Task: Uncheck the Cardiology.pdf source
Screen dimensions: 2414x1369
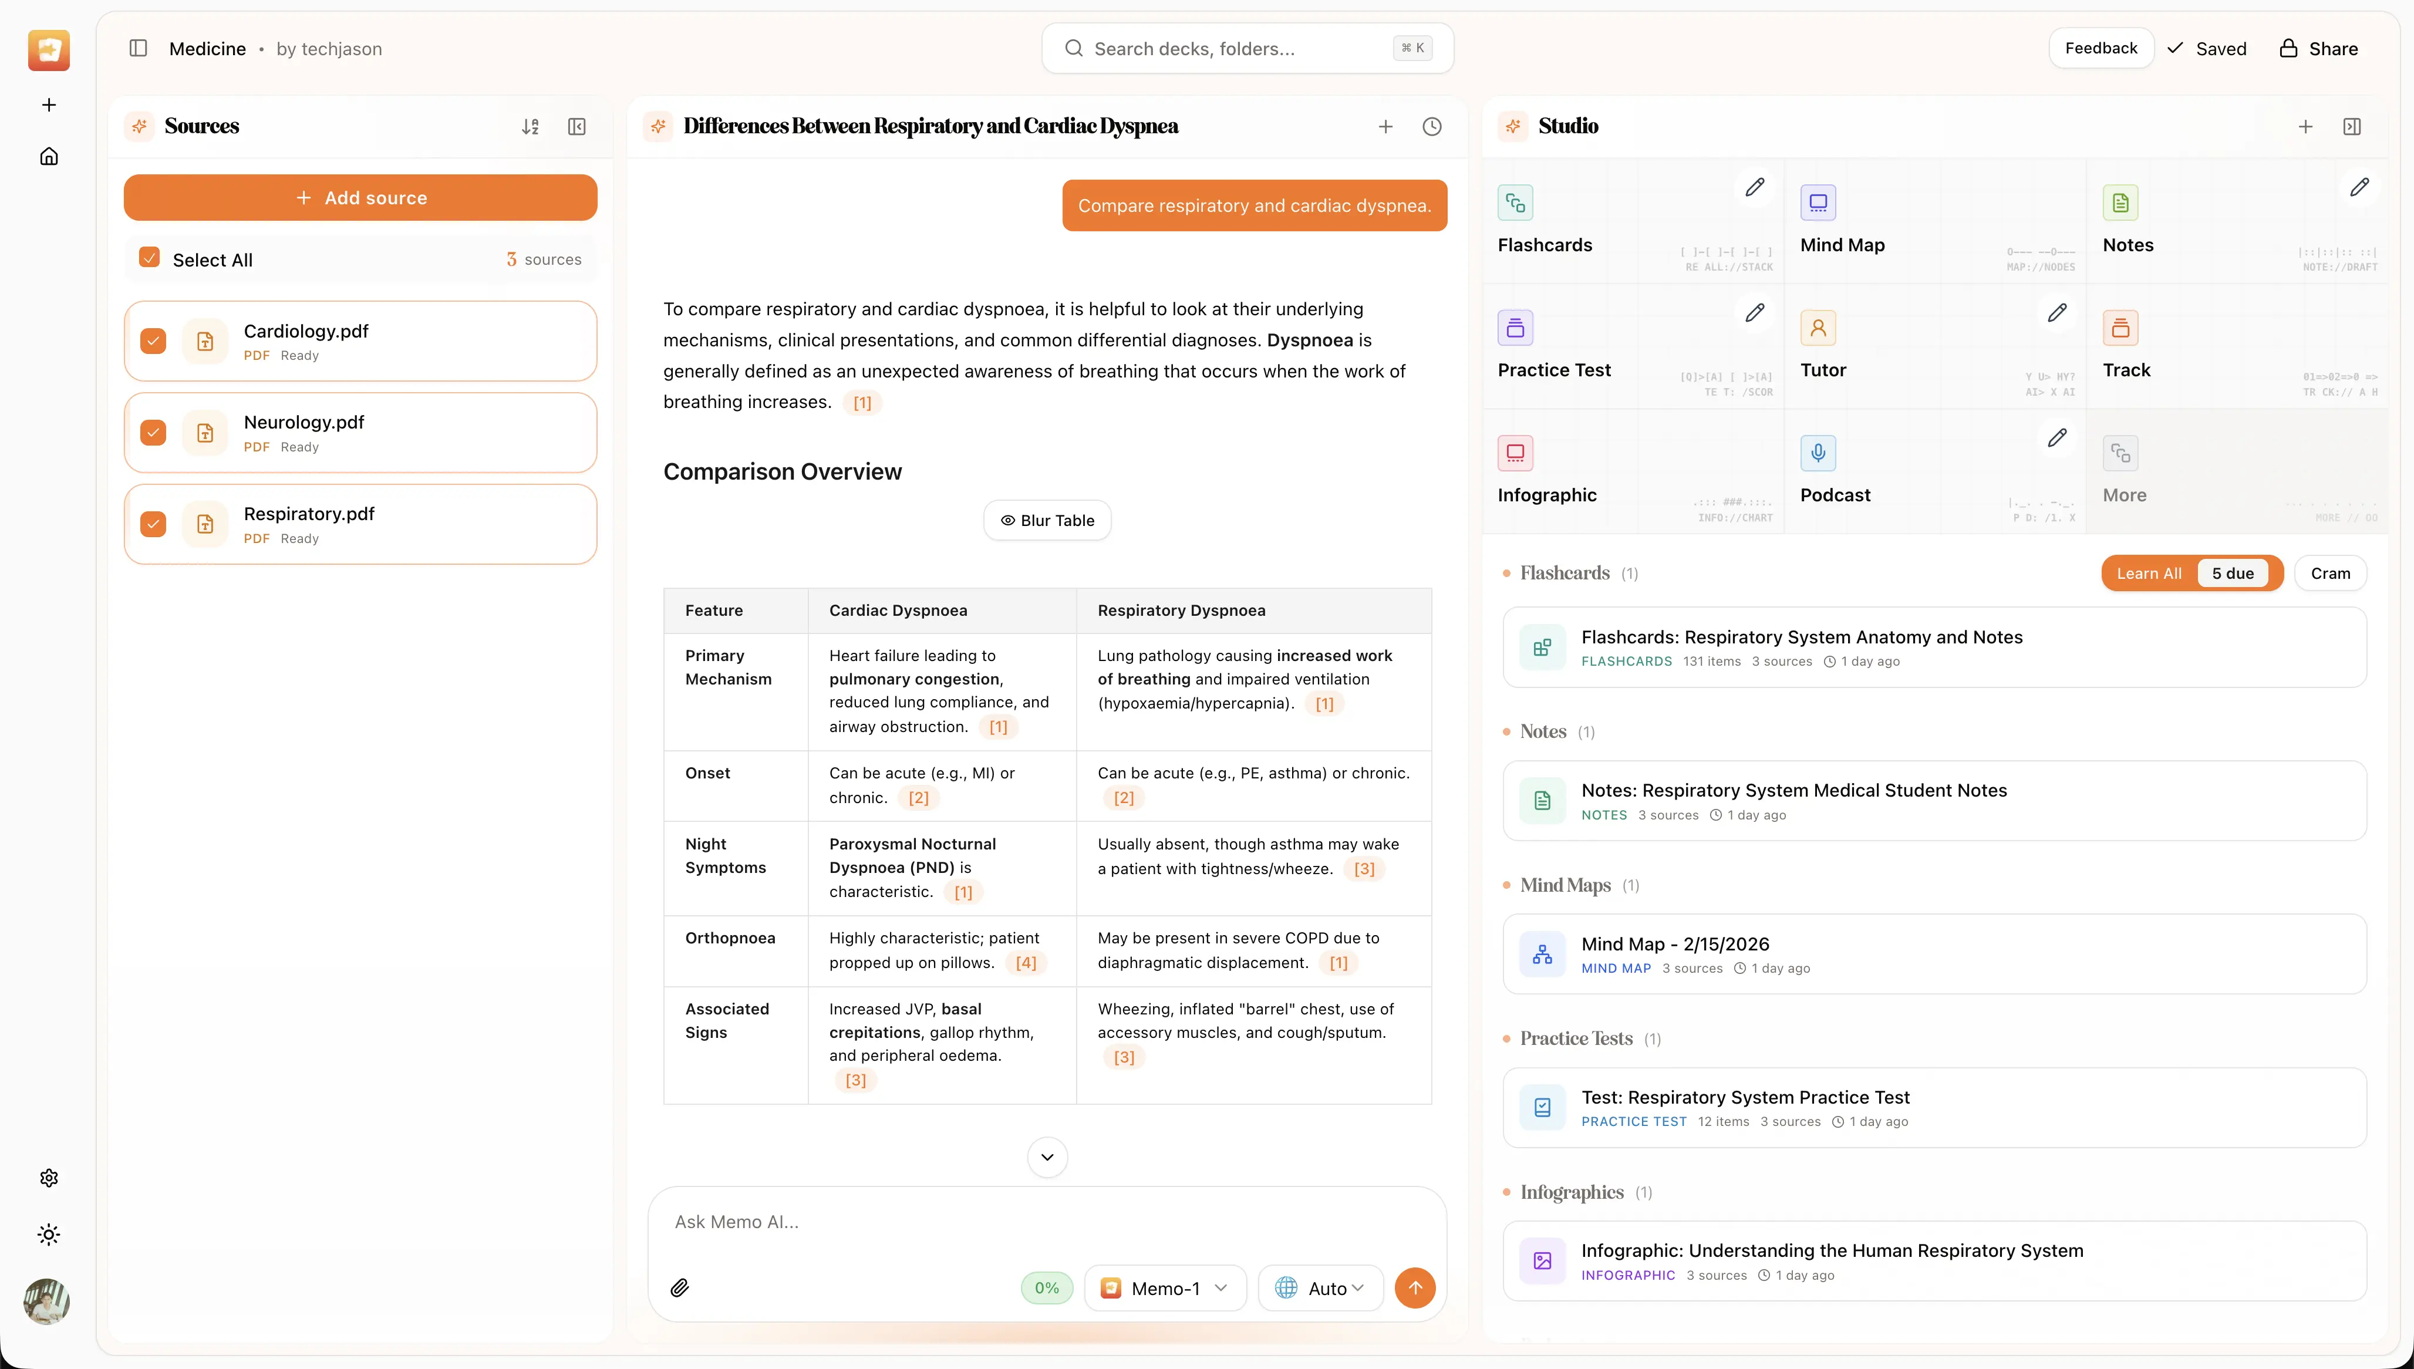Action: pos(153,340)
